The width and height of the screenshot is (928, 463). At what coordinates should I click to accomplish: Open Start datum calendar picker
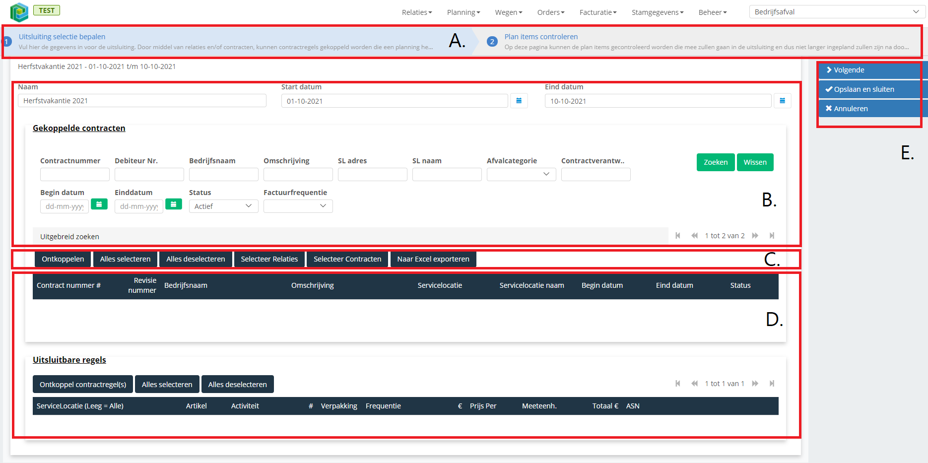click(x=519, y=101)
